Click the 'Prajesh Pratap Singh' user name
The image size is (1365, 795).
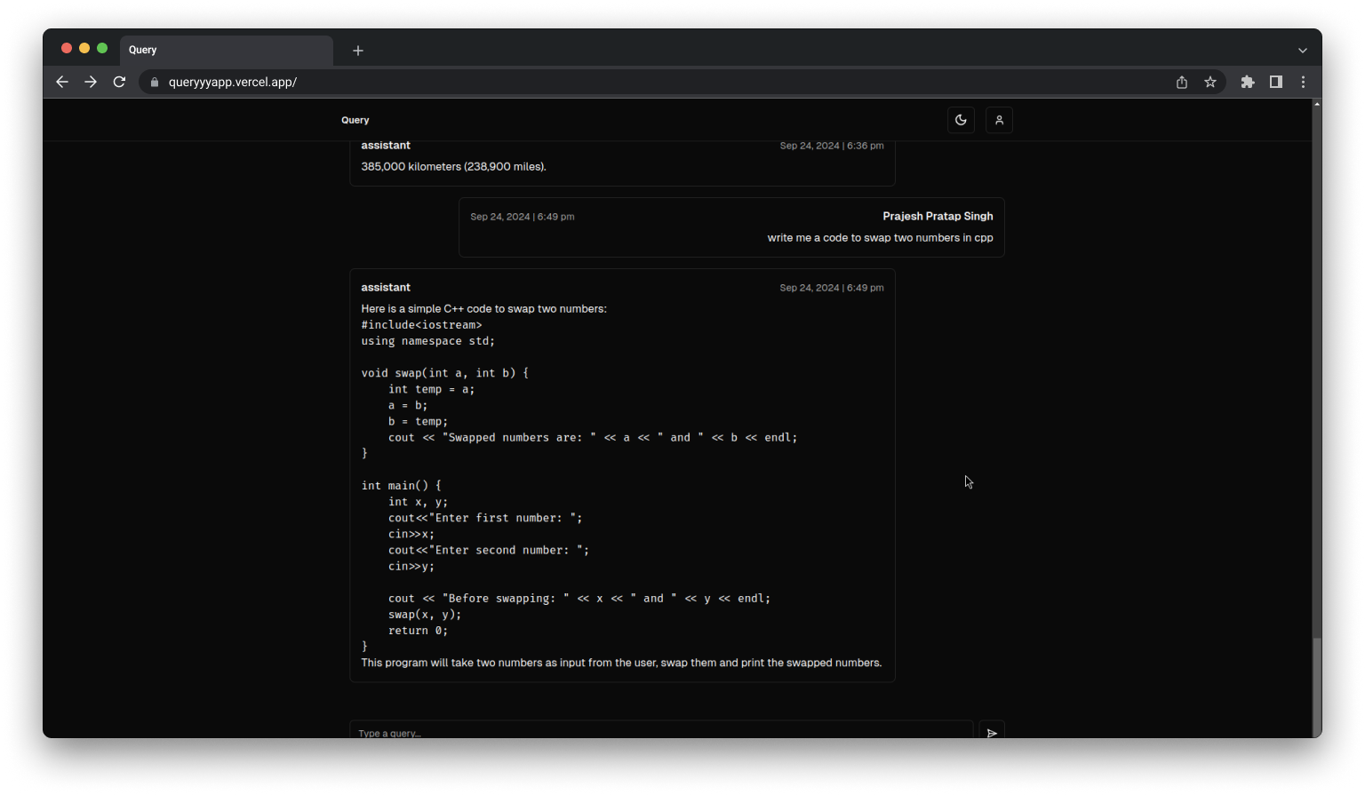click(938, 216)
